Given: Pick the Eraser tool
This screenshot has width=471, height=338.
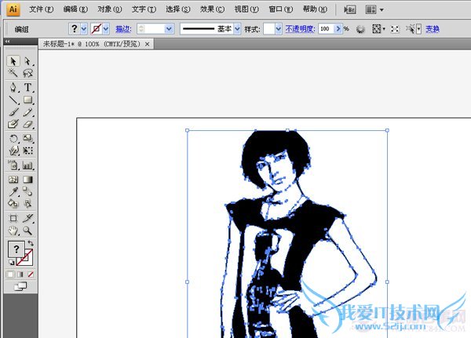Looking at the screenshot, I should [x=27, y=124].
